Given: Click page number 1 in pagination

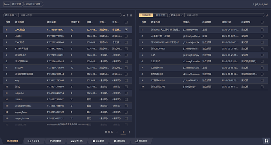Looking at the screenshot, I should tap(123, 132).
